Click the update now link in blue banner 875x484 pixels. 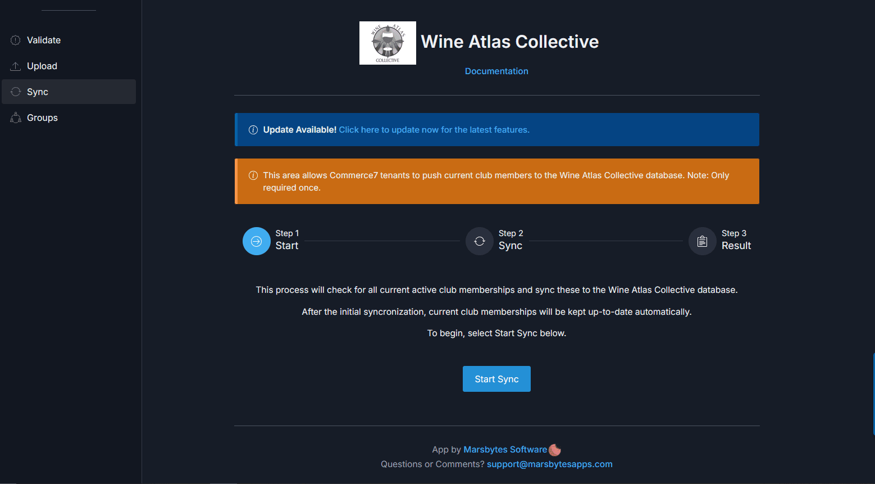point(434,130)
